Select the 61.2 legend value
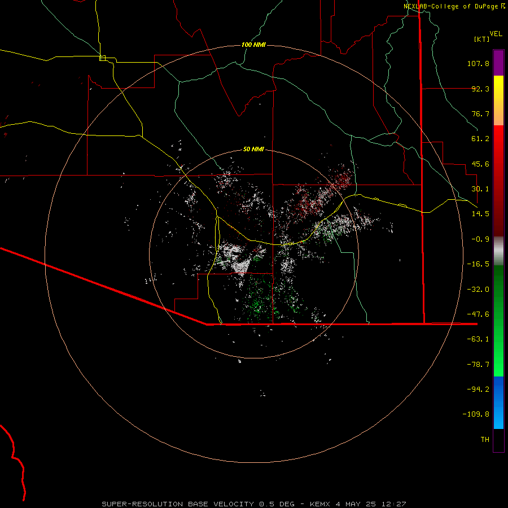The height and width of the screenshot is (508, 508). [480, 139]
